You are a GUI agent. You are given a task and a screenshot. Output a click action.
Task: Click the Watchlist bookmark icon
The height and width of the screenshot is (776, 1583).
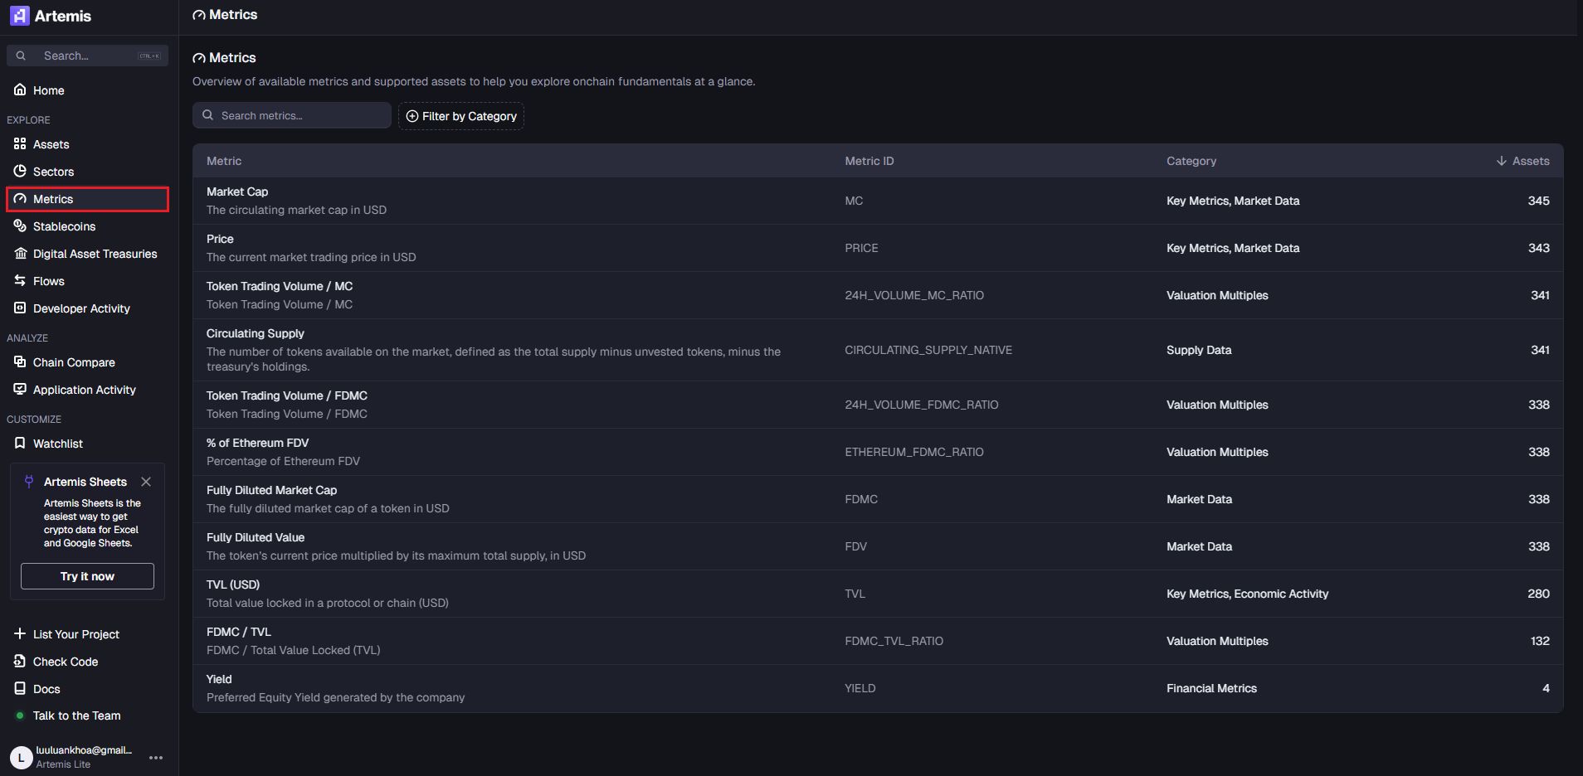pyautogui.click(x=20, y=444)
